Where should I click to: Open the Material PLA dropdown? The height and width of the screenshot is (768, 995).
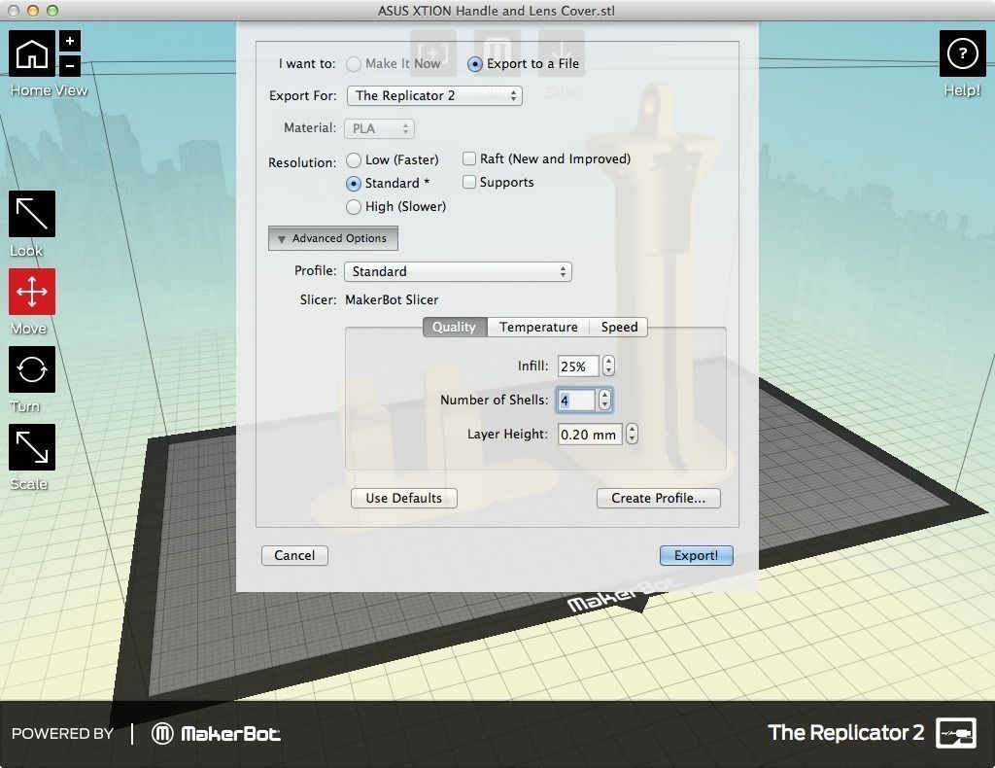pos(380,129)
